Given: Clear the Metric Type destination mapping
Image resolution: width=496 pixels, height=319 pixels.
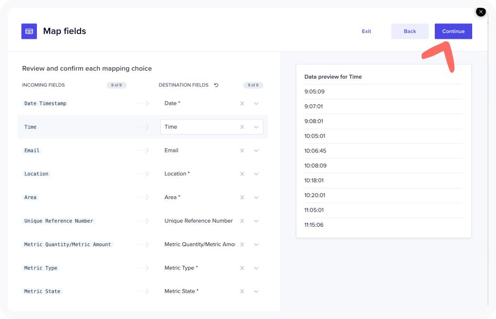Looking at the screenshot, I should tap(242, 268).
